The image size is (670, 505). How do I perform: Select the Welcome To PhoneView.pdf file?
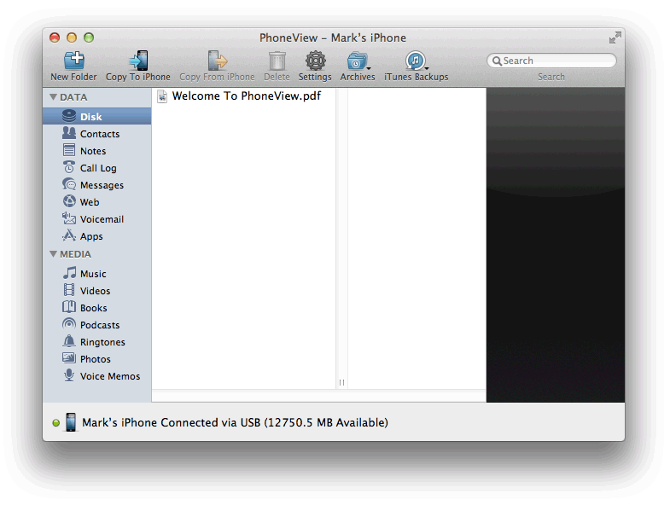[246, 96]
